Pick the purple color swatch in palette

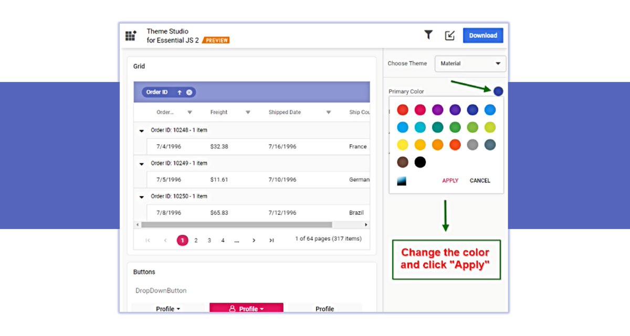click(x=437, y=110)
